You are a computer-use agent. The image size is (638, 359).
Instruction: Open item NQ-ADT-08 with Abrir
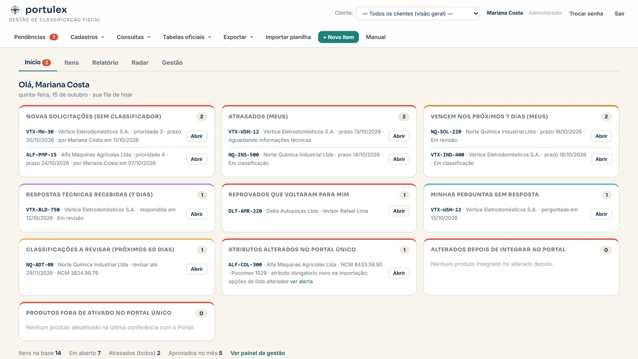(x=197, y=269)
